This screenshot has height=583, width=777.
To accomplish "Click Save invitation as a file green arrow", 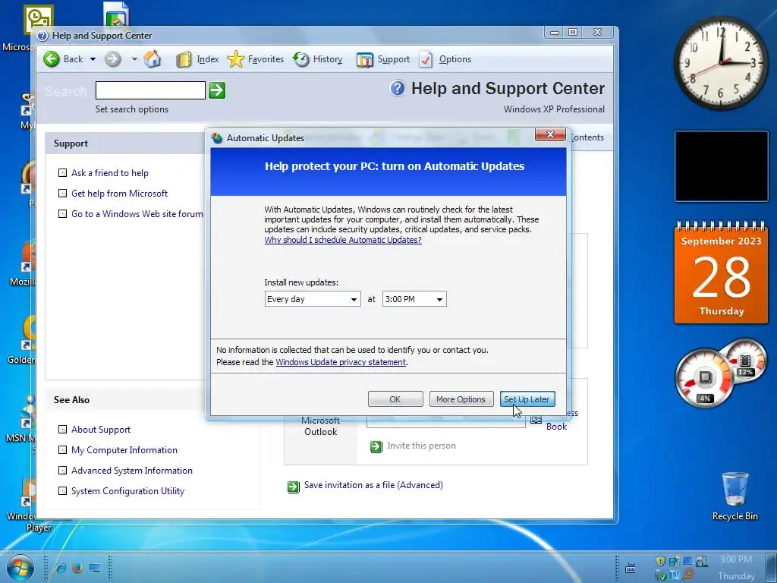I will click(x=294, y=487).
